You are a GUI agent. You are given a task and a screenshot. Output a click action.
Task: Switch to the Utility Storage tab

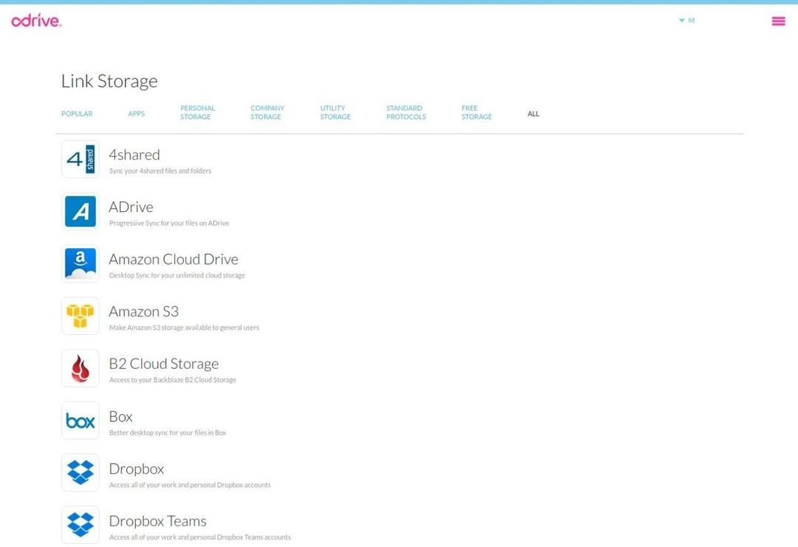click(335, 112)
